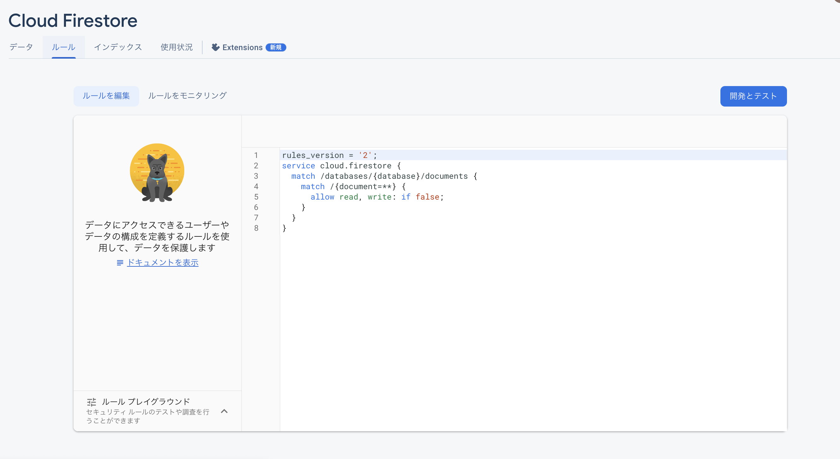Click the Firestore security dog illustration
The width and height of the screenshot is (840, 459).
coord(157,173)
